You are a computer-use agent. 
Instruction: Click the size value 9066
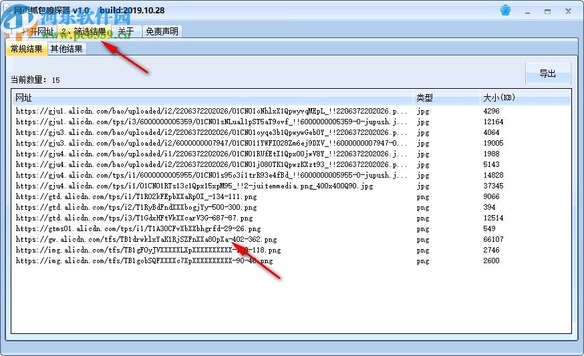click(x=491, y=196)
